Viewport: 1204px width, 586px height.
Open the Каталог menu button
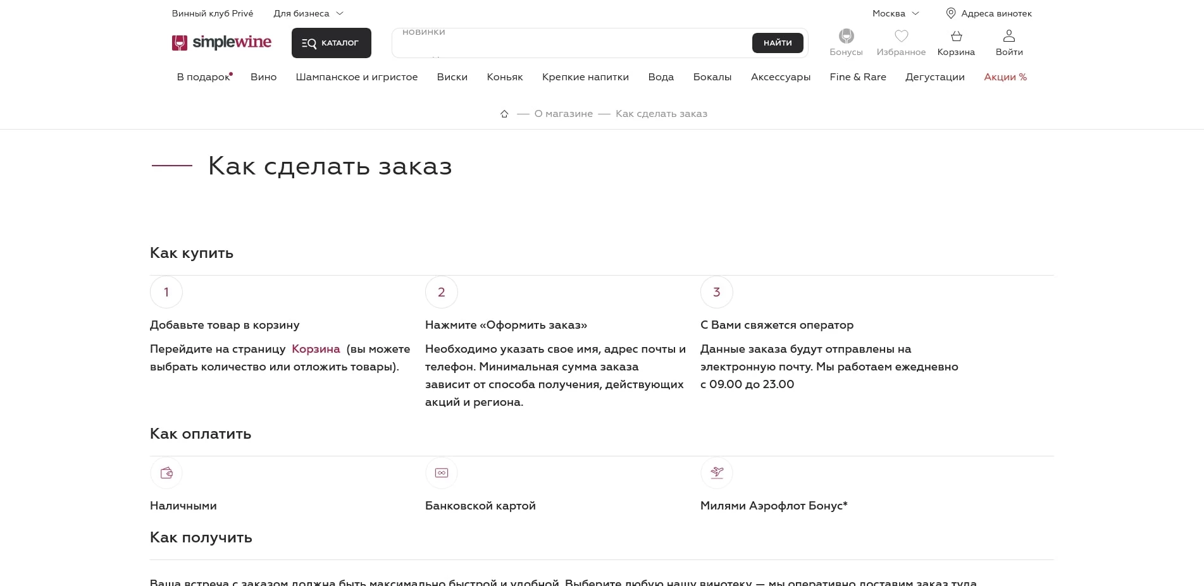(331, 43)
